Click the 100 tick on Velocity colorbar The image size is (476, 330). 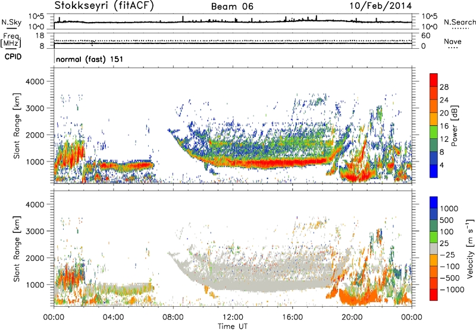(447, 232)
